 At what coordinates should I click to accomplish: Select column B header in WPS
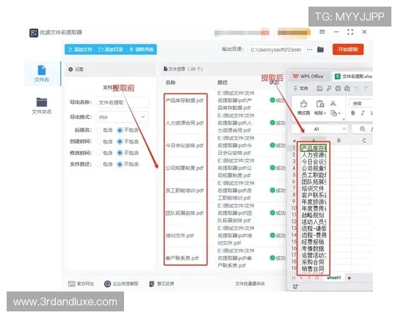click(x=339, y=140)
